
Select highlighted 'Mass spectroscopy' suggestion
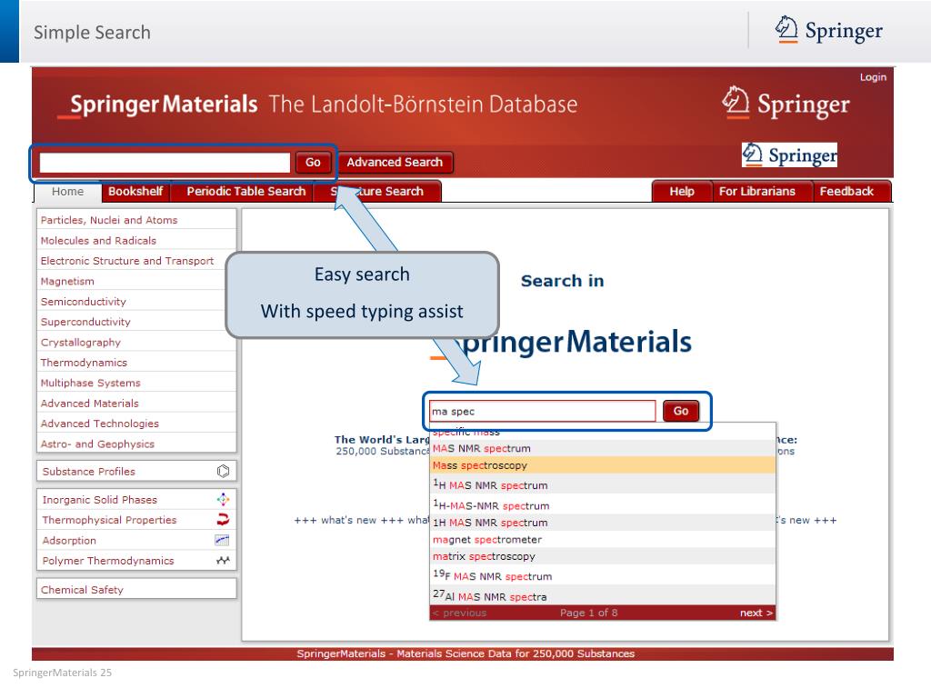tap(603, 465)
